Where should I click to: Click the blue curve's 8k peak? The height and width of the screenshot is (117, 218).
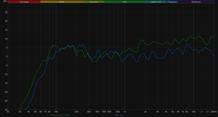click(187, 44)
